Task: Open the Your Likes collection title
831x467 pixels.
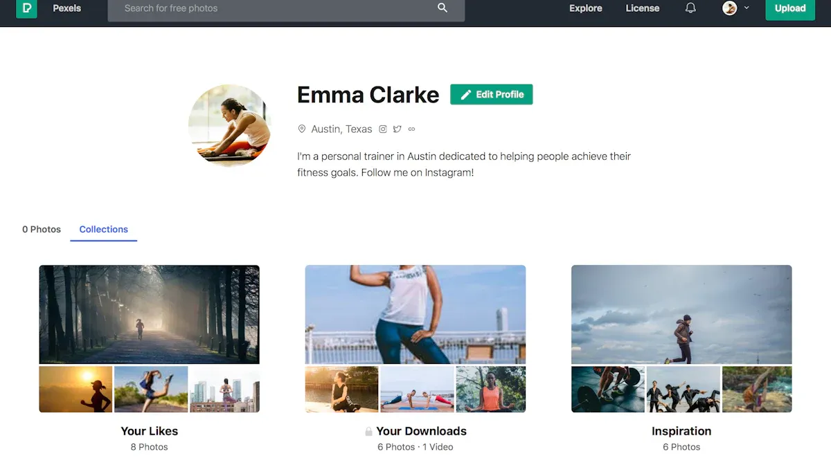Action: 150,431
